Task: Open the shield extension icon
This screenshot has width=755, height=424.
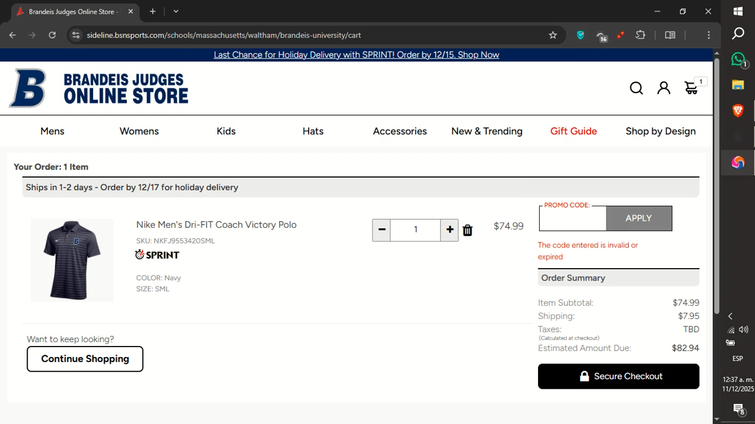Action: click(x=580, y=35)
